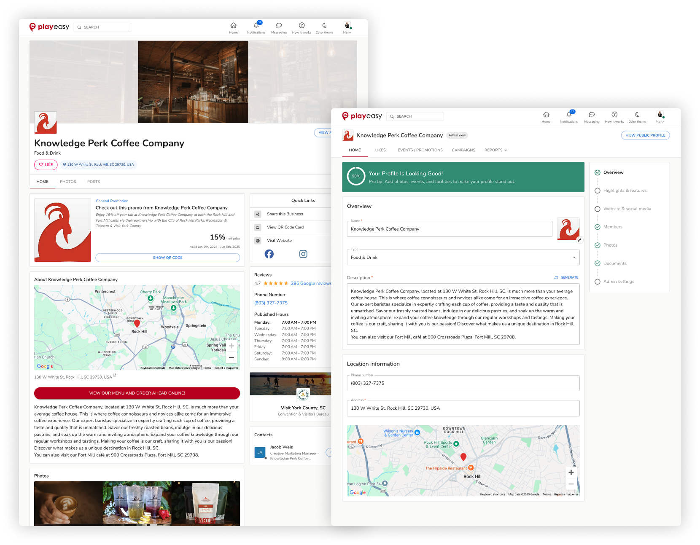This screenshot has height=545, width=700.
Task: Select the Website & social media step
Action: pos(627,209)
